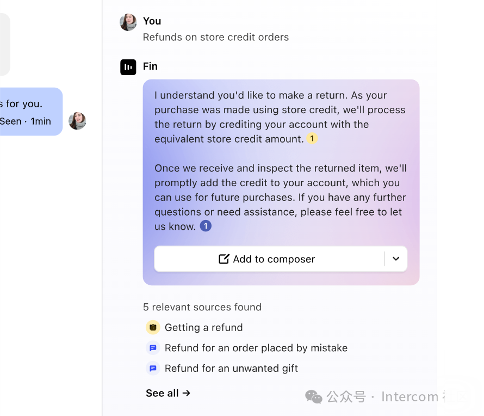
Task: Expand the dropdown arrow beside Add to composer
Action: [396, 259]
